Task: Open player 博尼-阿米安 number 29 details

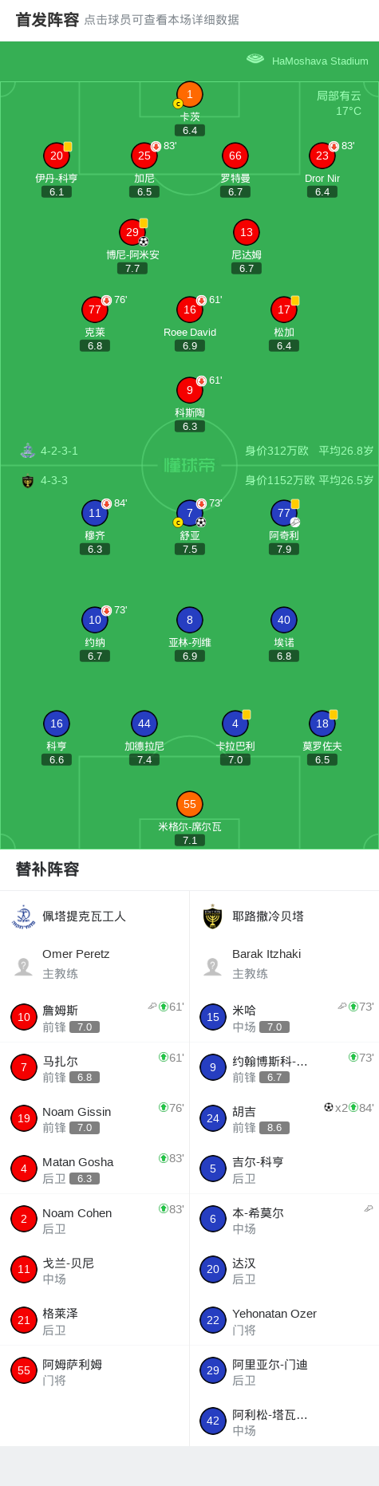Action: pos(132,232)
